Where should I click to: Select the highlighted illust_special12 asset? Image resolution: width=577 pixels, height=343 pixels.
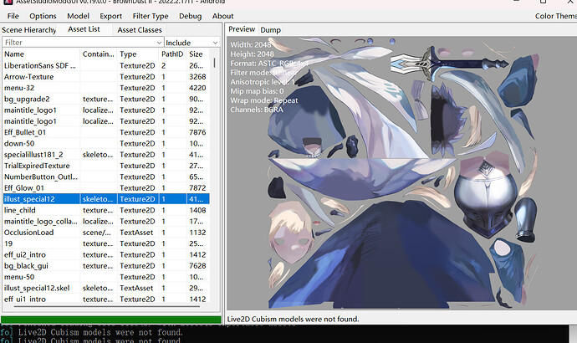pos(106,199)
